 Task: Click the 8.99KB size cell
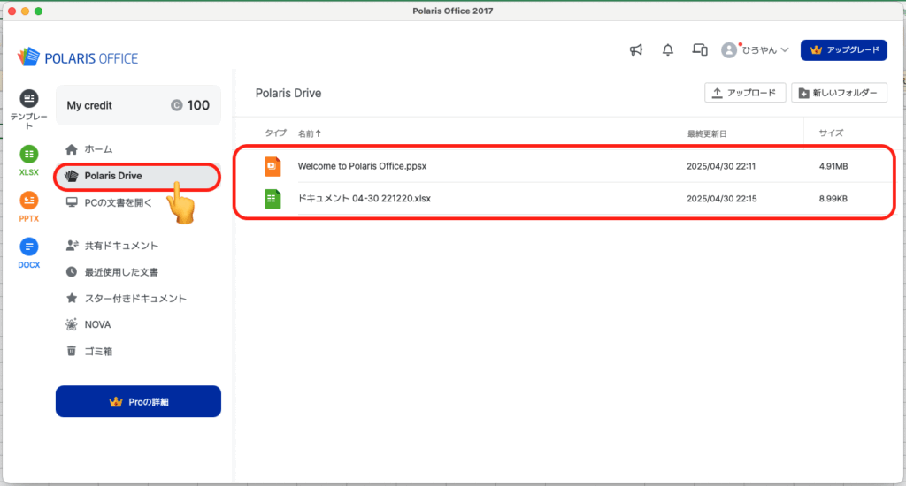click(833, 199)
